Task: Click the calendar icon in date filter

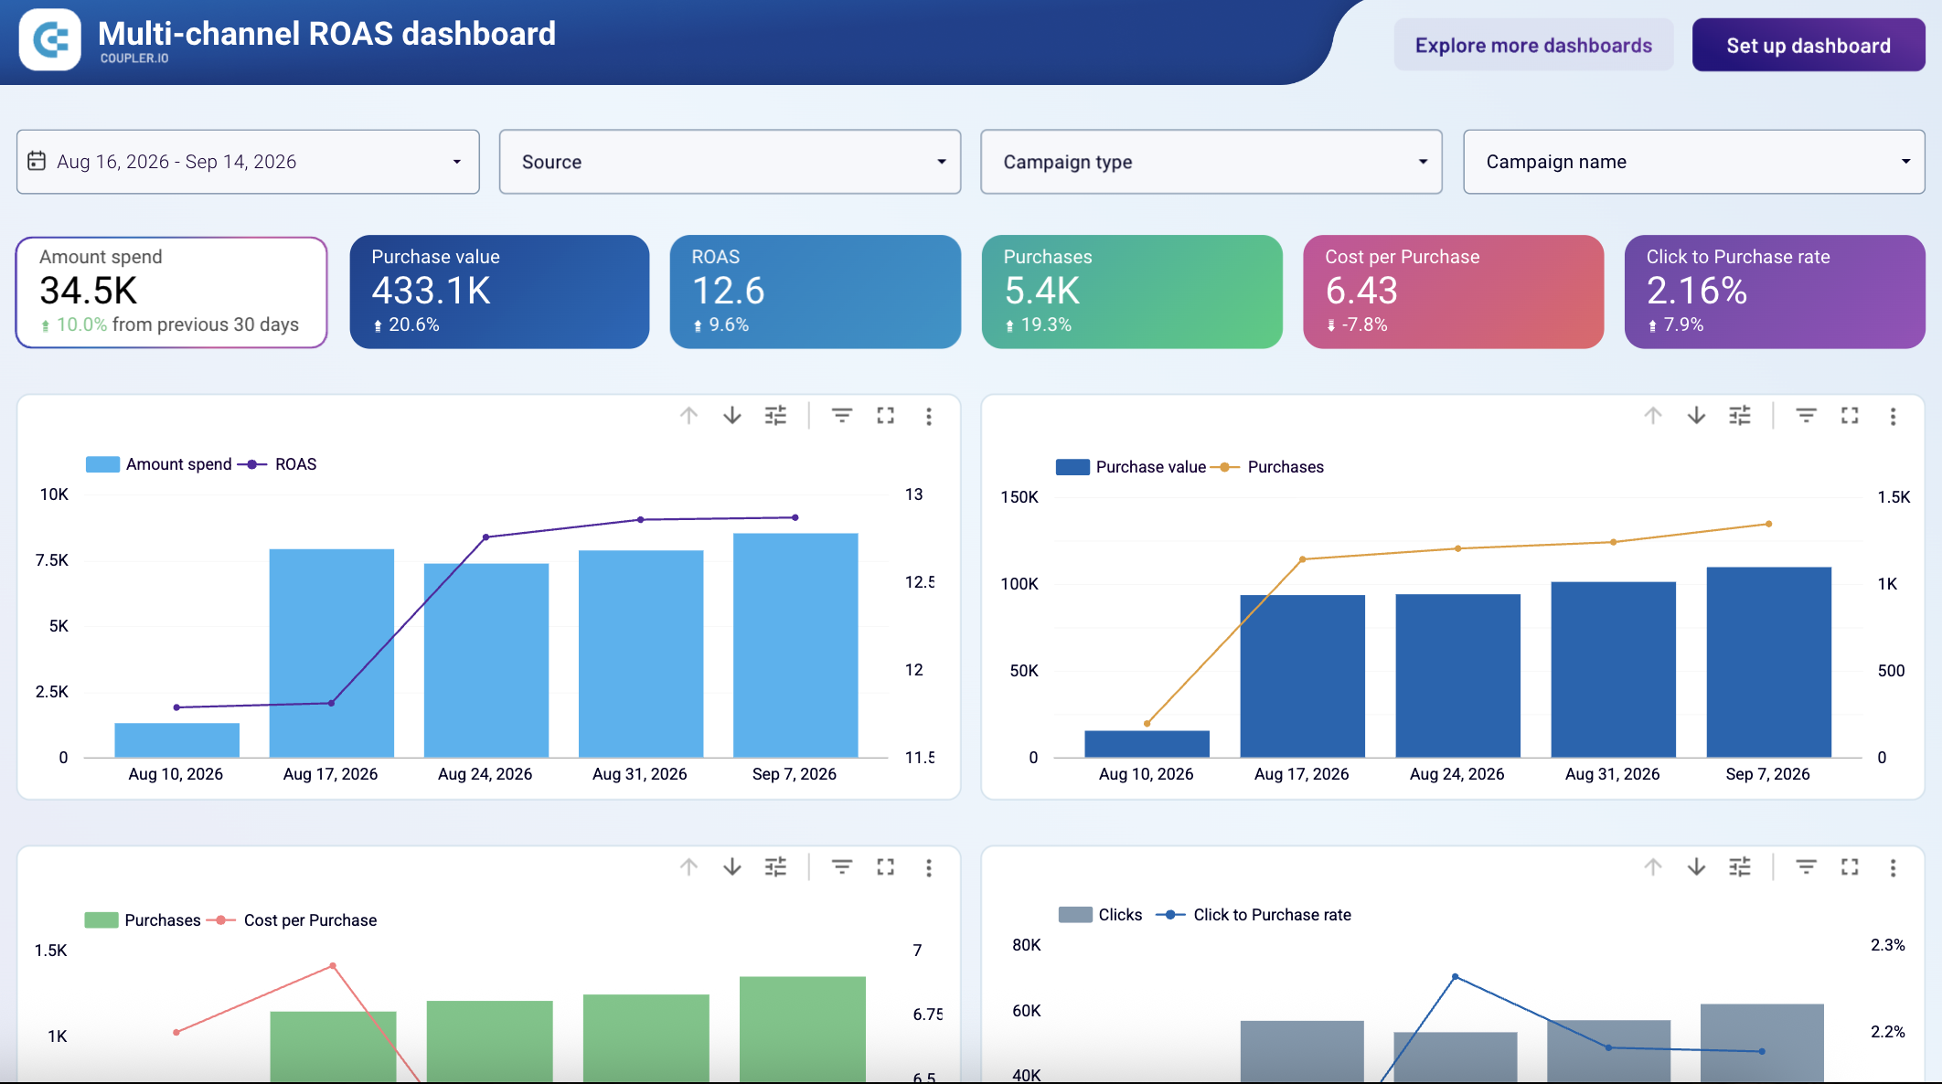Action: pyautogui.click(x=37, y=161)
